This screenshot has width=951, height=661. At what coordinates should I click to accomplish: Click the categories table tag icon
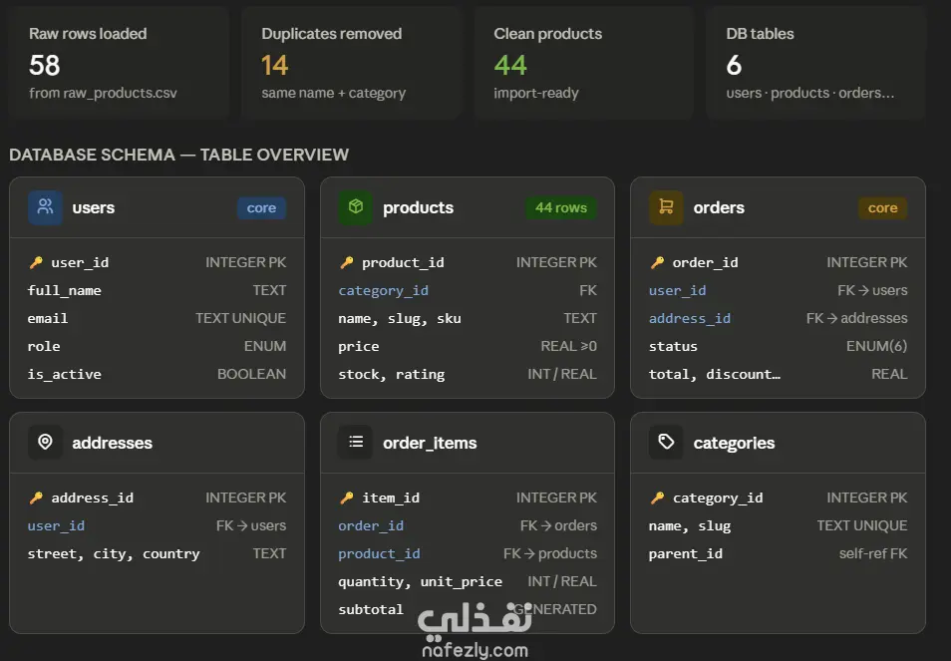pyautogui.click(x=666, y=442)
